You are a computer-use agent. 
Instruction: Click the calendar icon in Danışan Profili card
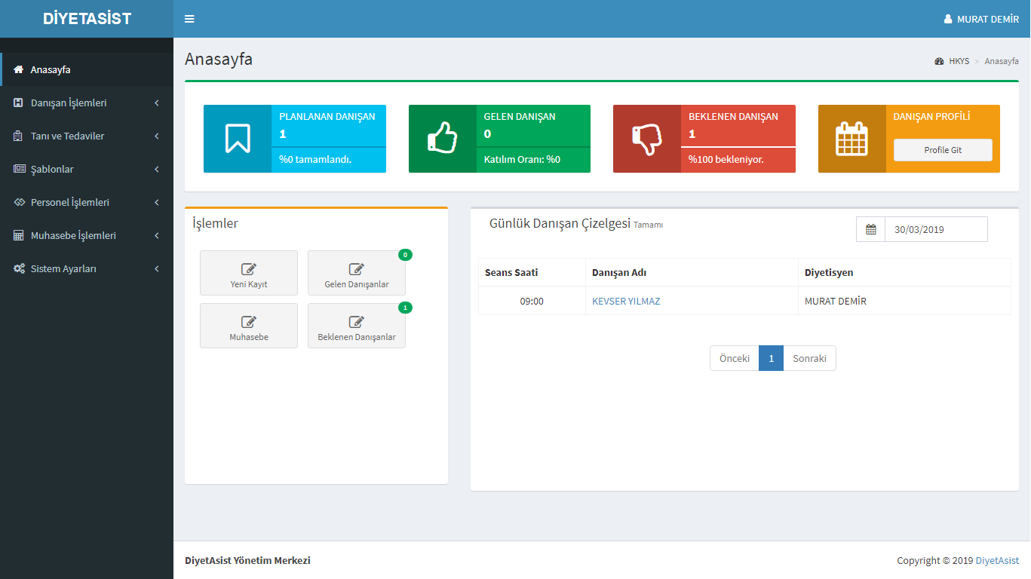click(x=852, y=139)
